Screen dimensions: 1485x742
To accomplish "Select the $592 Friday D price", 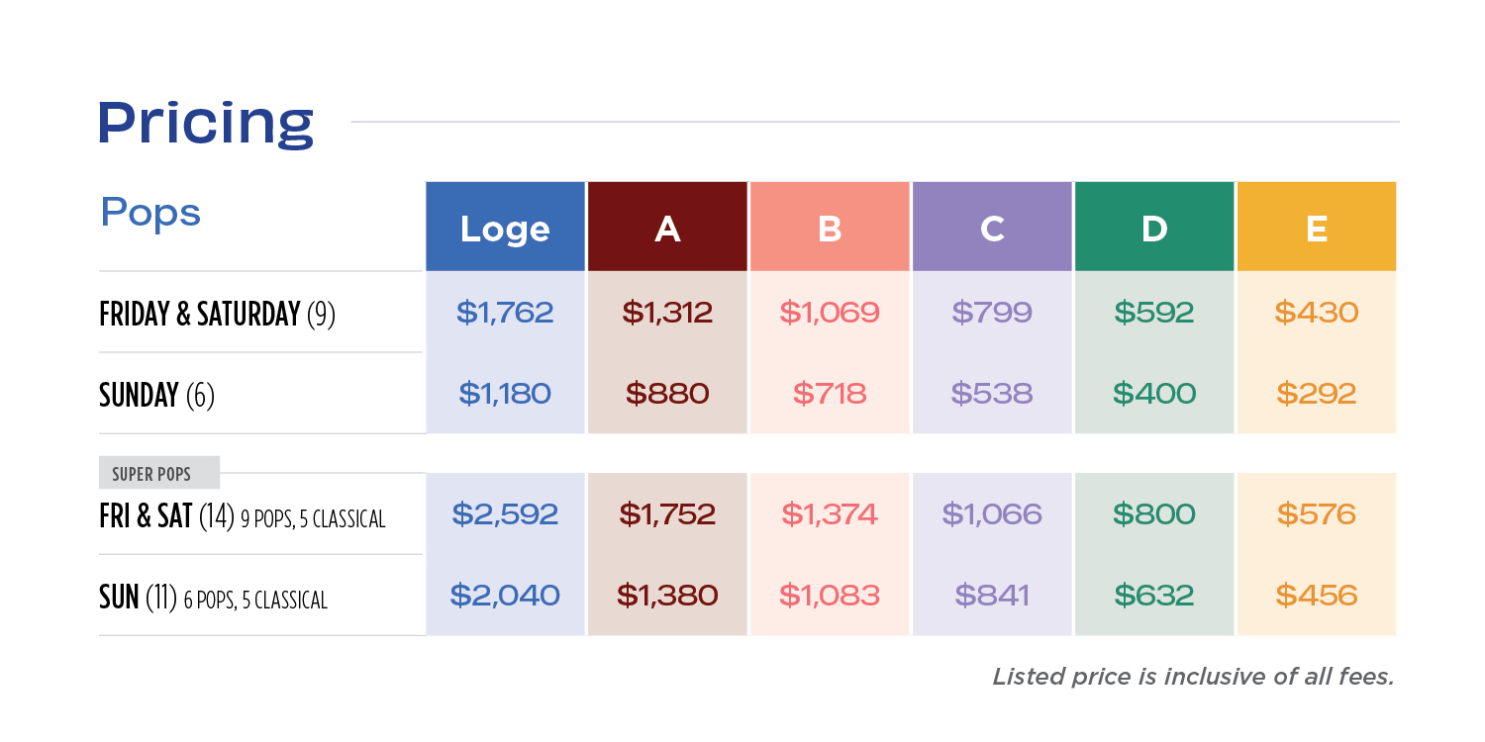I will point(1154,313).
